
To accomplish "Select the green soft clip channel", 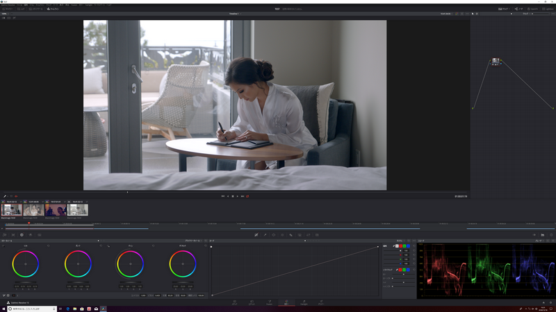I will coord(404,270).
